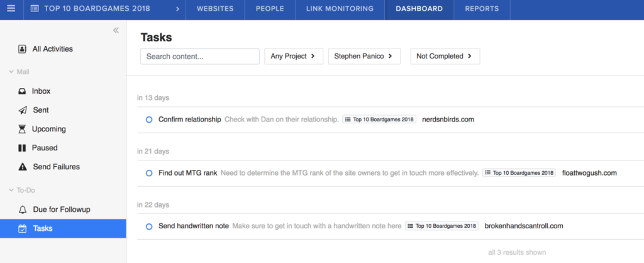Mark Find out MTG rank task complete

[x=149, y=172]
